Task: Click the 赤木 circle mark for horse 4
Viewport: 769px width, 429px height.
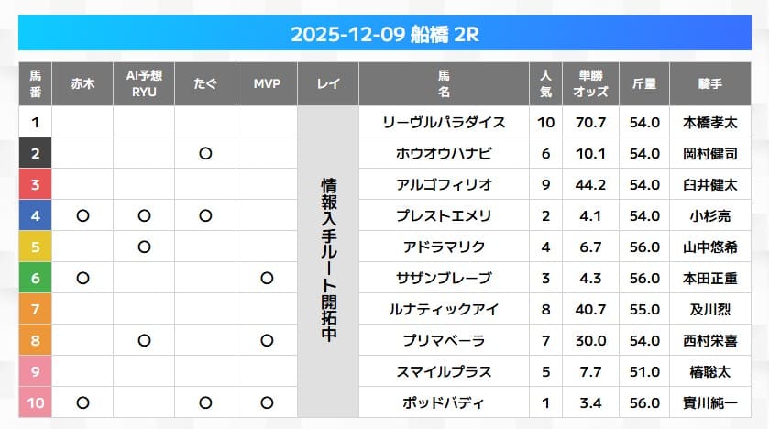Action: [82, 215]
